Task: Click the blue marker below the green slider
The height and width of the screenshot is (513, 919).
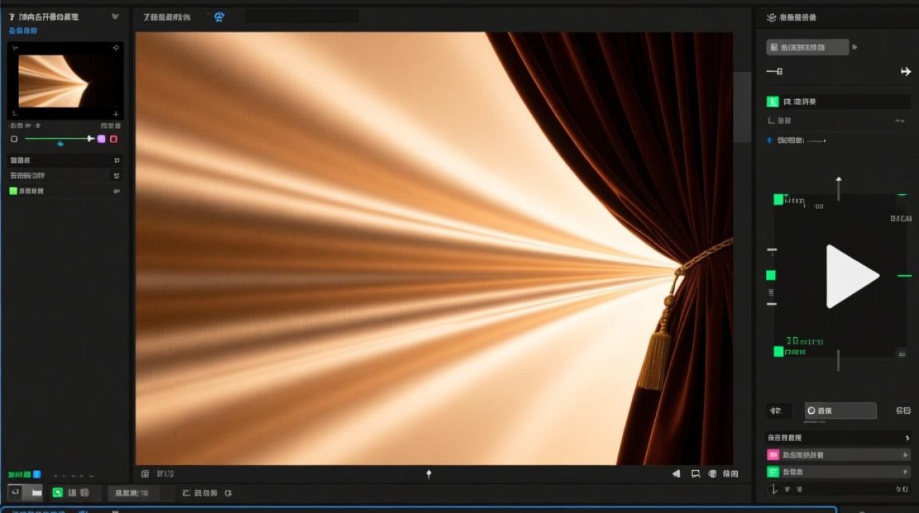Action: click(x=61, y=144)
